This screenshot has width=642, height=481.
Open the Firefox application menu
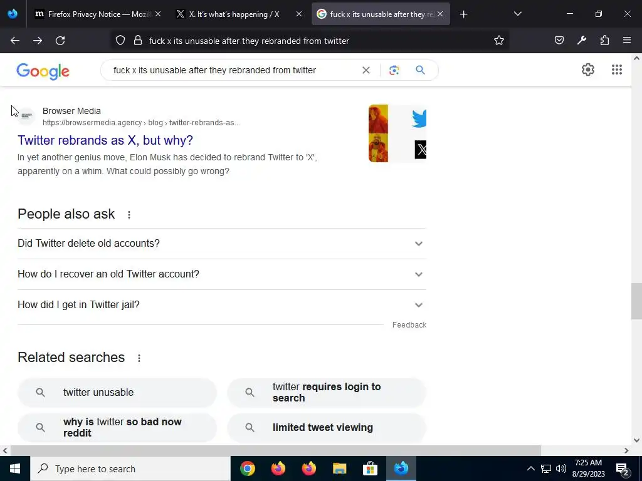click(x=627, y=41)
